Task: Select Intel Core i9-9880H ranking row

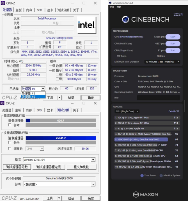Action: (147, 150)
